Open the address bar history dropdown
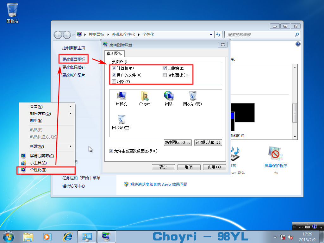 pyautogui.click(x=211, y=35)
